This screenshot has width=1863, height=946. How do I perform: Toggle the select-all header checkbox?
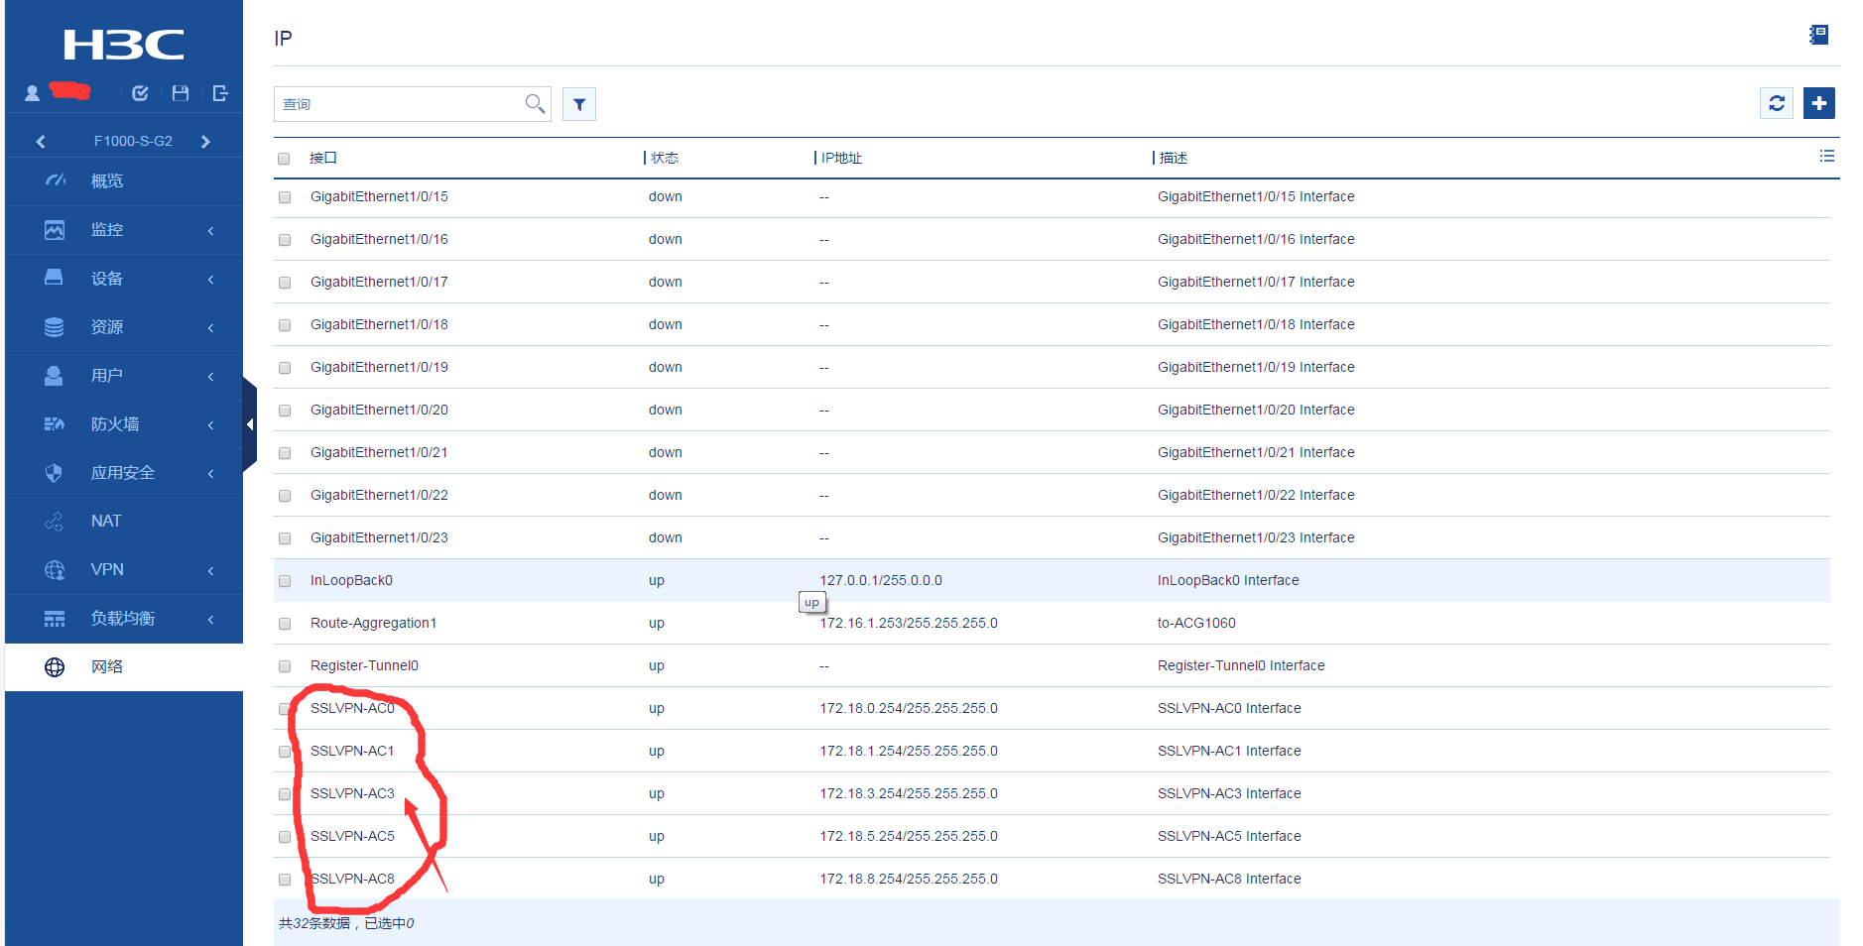[285, 159]
